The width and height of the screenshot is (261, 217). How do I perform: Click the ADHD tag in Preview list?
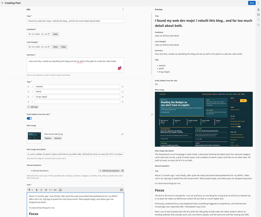coord(161,69)
